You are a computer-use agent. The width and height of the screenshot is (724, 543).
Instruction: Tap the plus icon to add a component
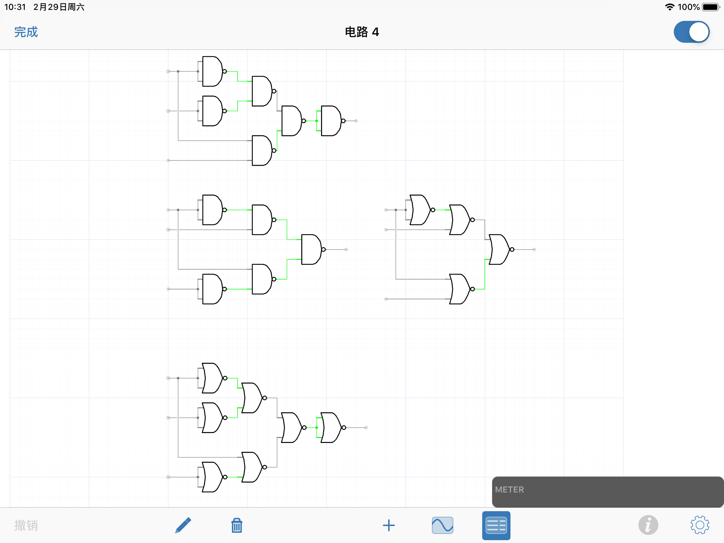click(x=389, y=525)
